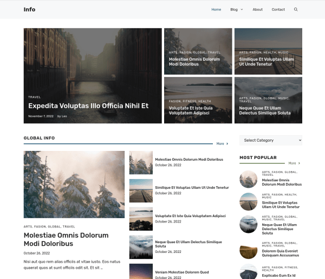
Task: Open the Expedita Voluptas Illo Officia featured article
Action: (88, 106)
